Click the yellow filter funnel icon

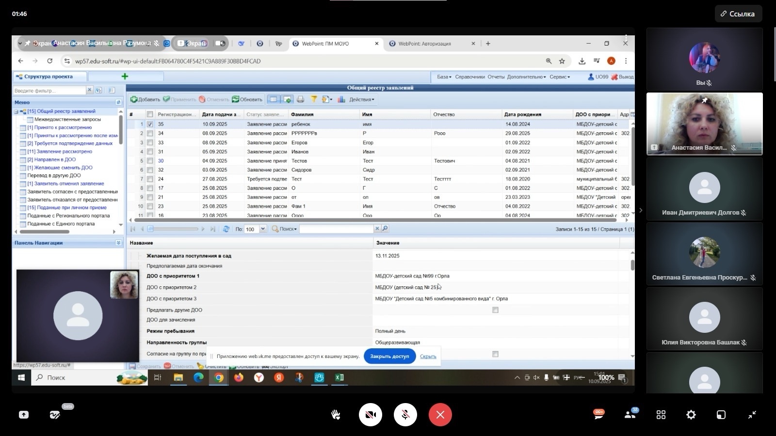pos(314,99)
